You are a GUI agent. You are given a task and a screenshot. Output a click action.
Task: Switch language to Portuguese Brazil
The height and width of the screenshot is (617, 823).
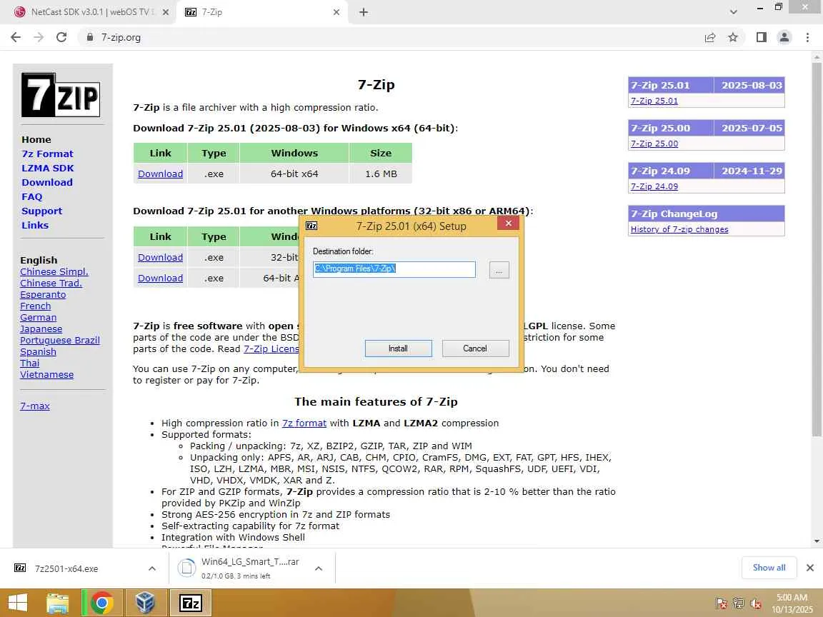tap(60, 340)
